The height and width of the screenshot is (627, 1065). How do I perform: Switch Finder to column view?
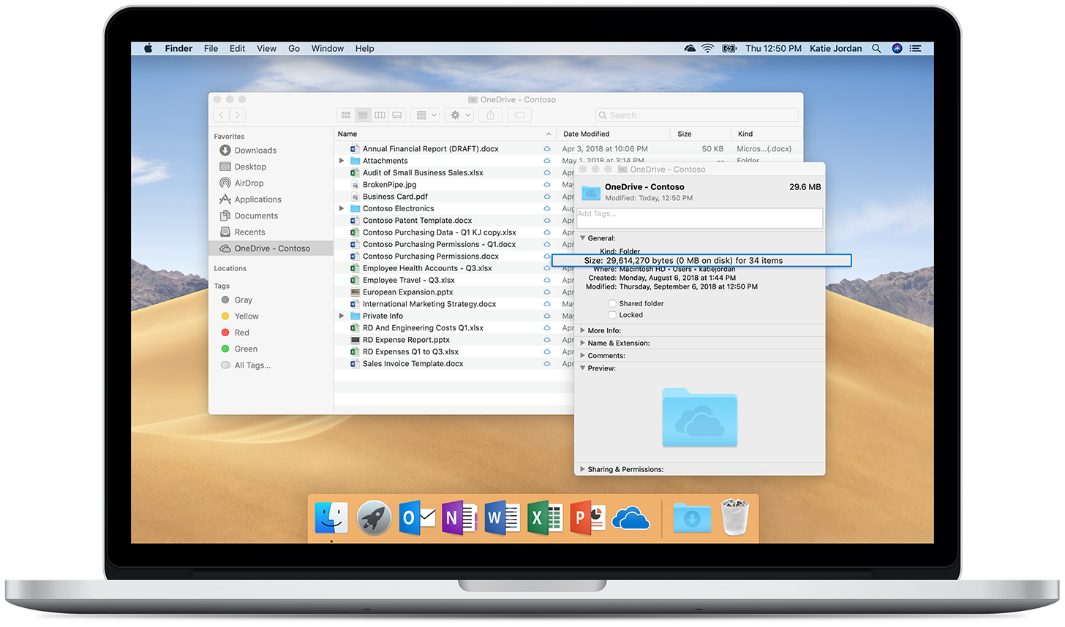[380, 115]
